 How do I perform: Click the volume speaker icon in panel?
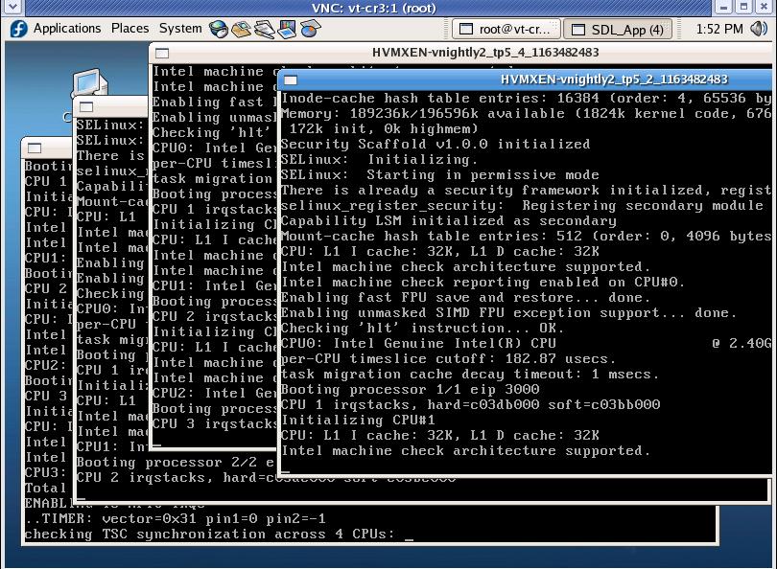(758, 30)
